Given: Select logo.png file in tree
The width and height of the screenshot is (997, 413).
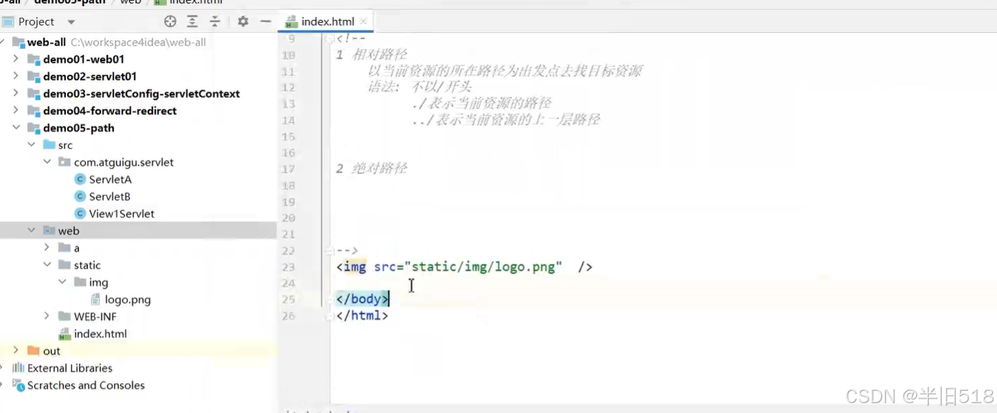Looking at the screenshot, I should pyautogui.click(x=127, y=299).
